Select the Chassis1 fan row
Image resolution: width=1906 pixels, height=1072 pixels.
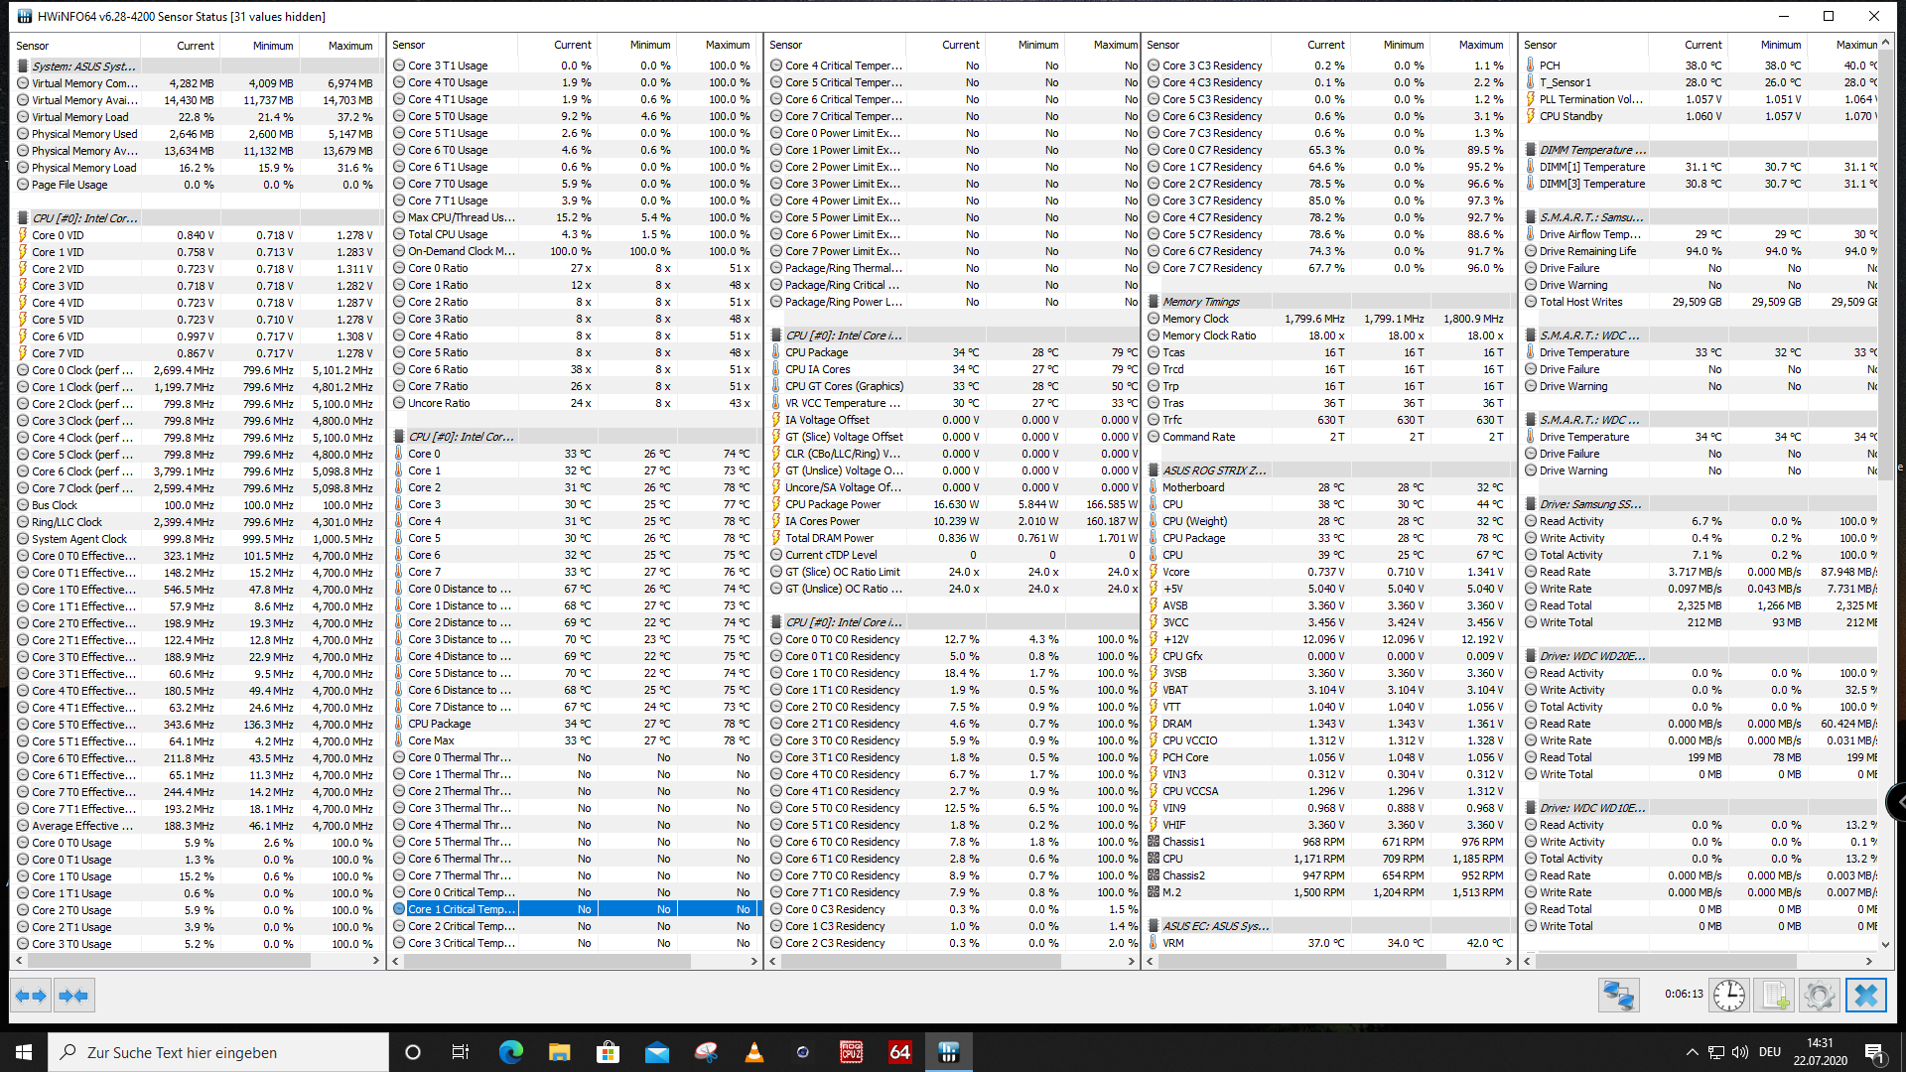[1328, 842]
